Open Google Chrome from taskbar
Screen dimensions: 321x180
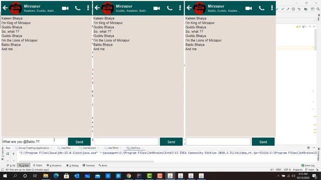128,175
